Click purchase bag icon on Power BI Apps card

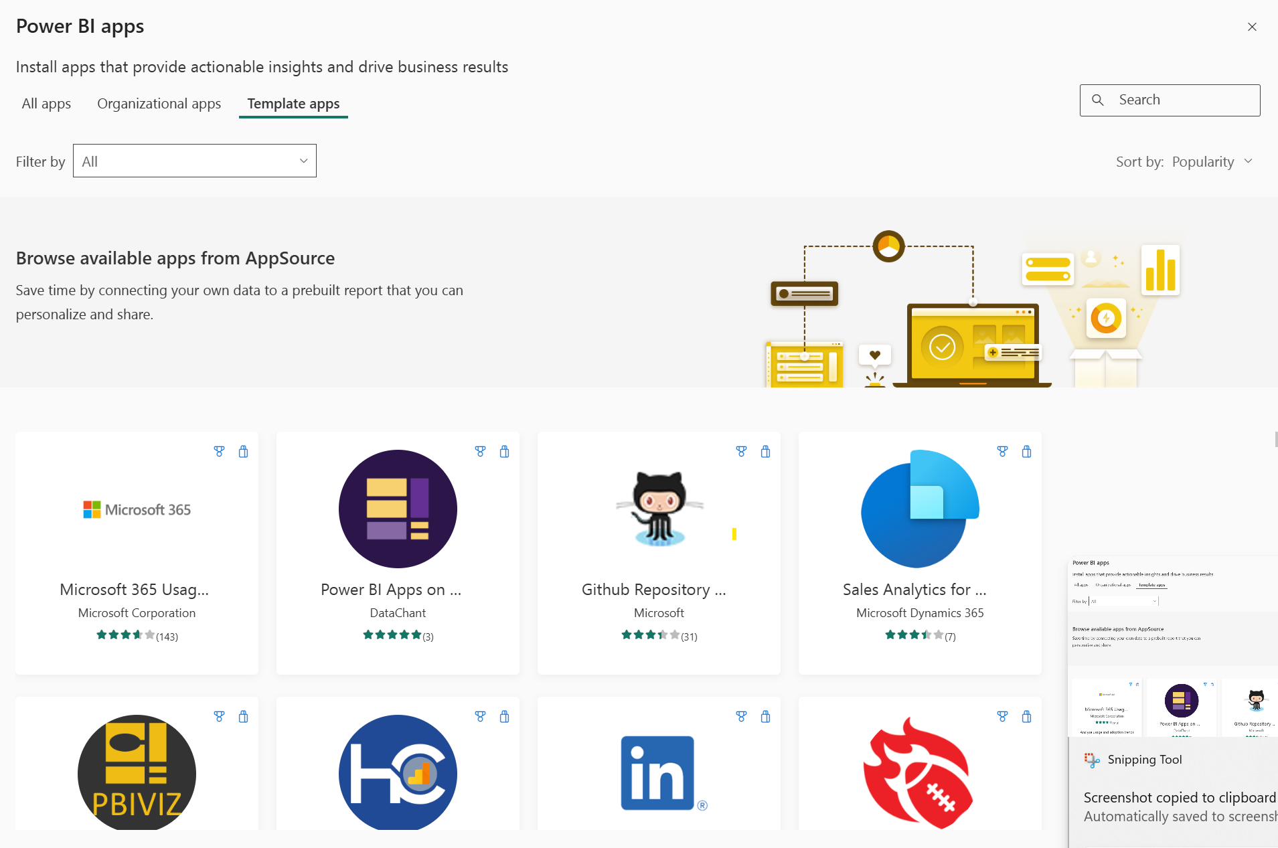pos(505,452)
